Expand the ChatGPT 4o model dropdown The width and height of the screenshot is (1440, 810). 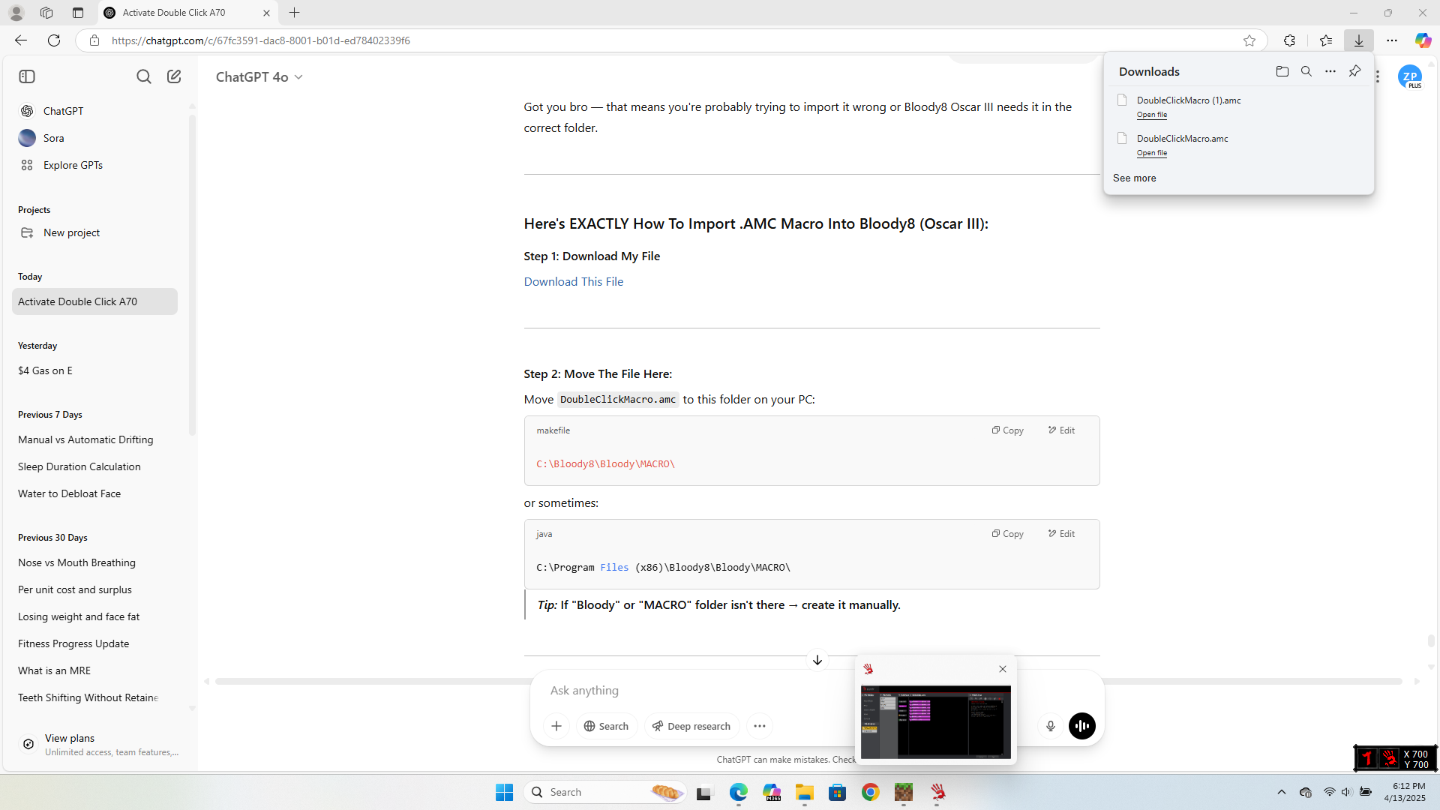pyautogui.click(x=259, y=77)
